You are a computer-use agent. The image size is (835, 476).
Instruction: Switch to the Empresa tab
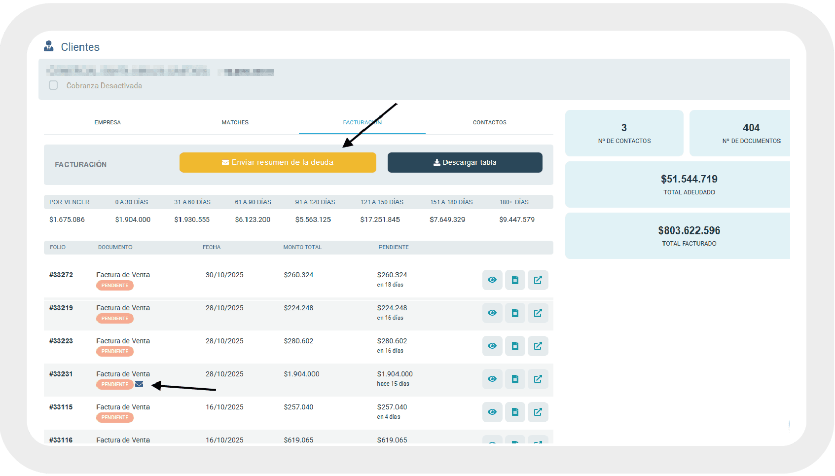pyautogui.click(x=108, y=122)
